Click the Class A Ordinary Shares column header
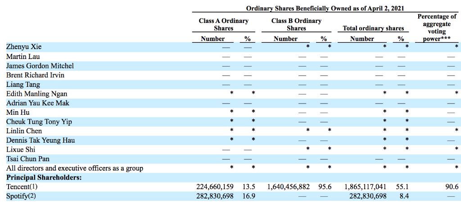The height and width of the screenshot is (204, 461). click(223, 24)
